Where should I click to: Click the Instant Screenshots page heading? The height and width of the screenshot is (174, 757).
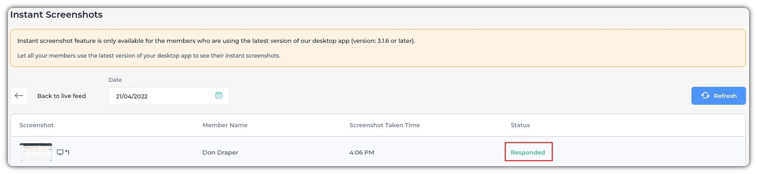(x=57, y=15)
